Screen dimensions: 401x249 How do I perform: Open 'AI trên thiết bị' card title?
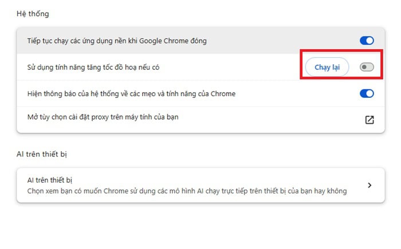50,180
